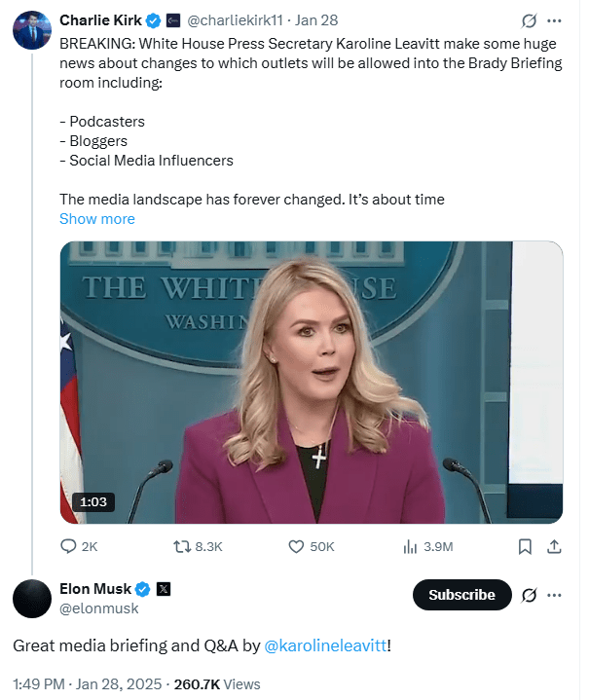This screenshot has height=700, width=589.
Task: Open the Jan 28 timestamp on Charlie Kirk's post
Action: [317, 20]
